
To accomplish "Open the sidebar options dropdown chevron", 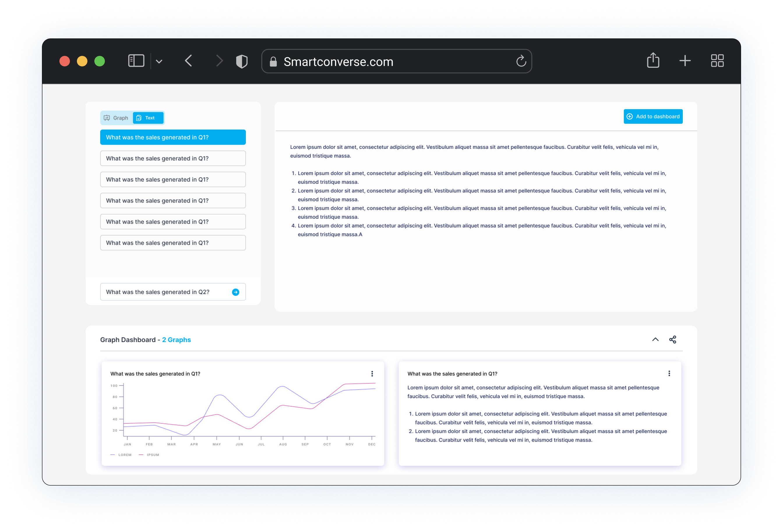I will (x=159, y=61).
